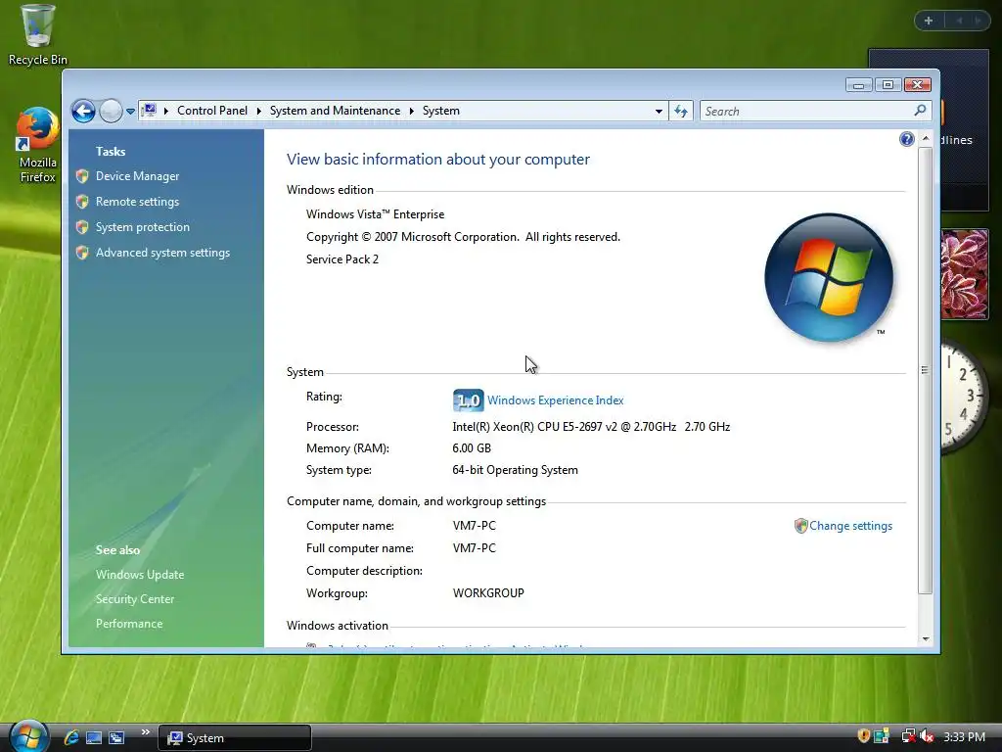
Task: Click the computer icon in address bar
Action: tap(149, 111)
